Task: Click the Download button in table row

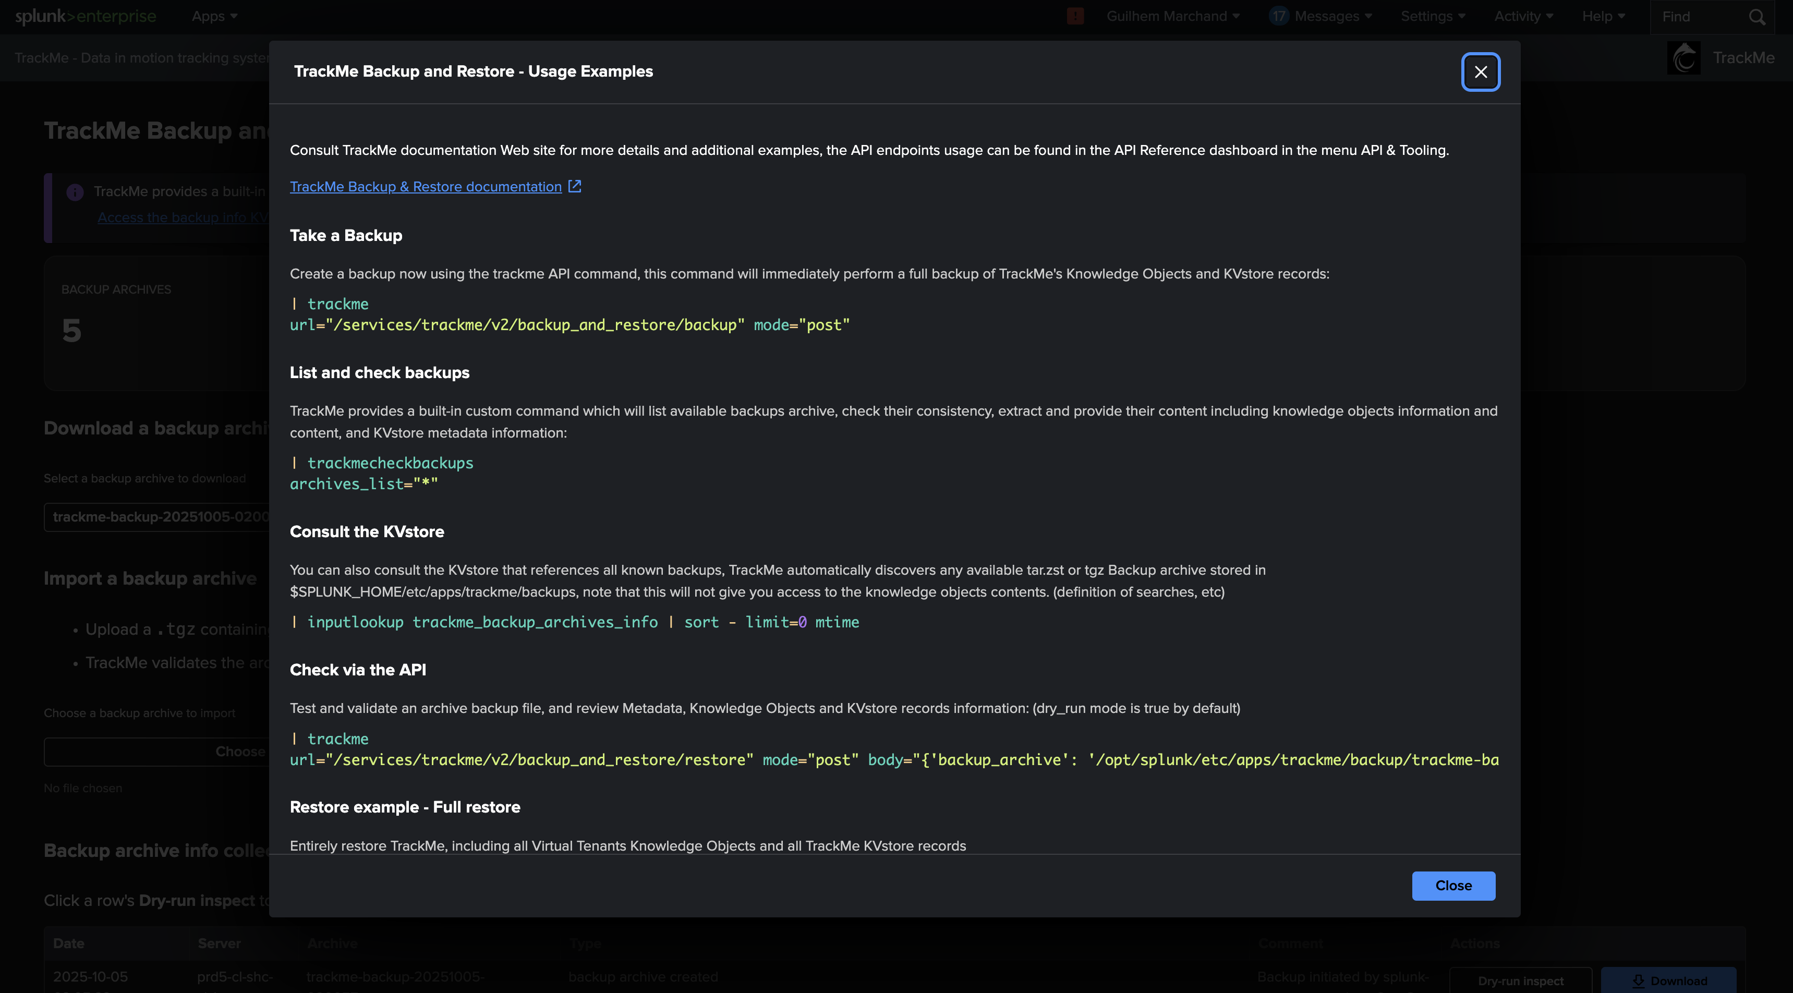Action: pyautogui.click(x=1668, y=980)
